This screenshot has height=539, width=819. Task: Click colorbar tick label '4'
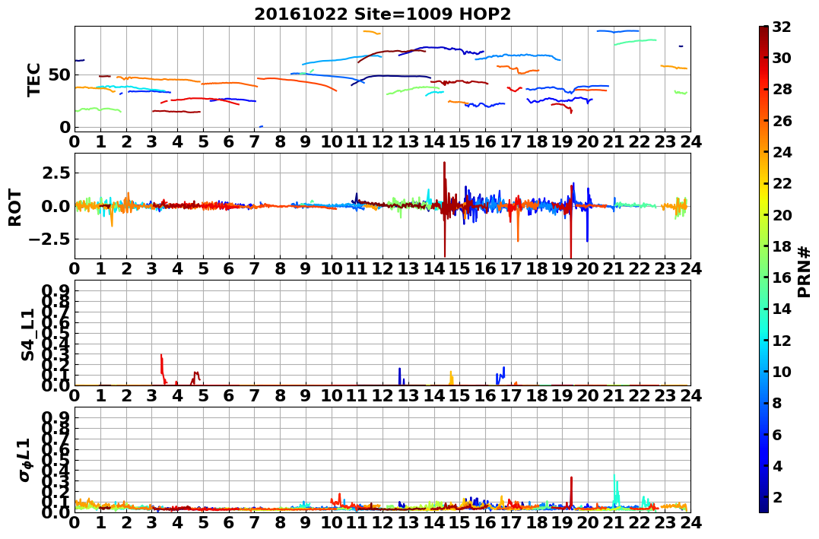pos(777,465)
